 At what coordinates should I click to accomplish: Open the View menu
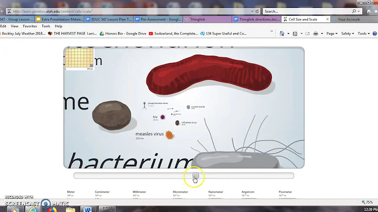(x=15, y=26)
